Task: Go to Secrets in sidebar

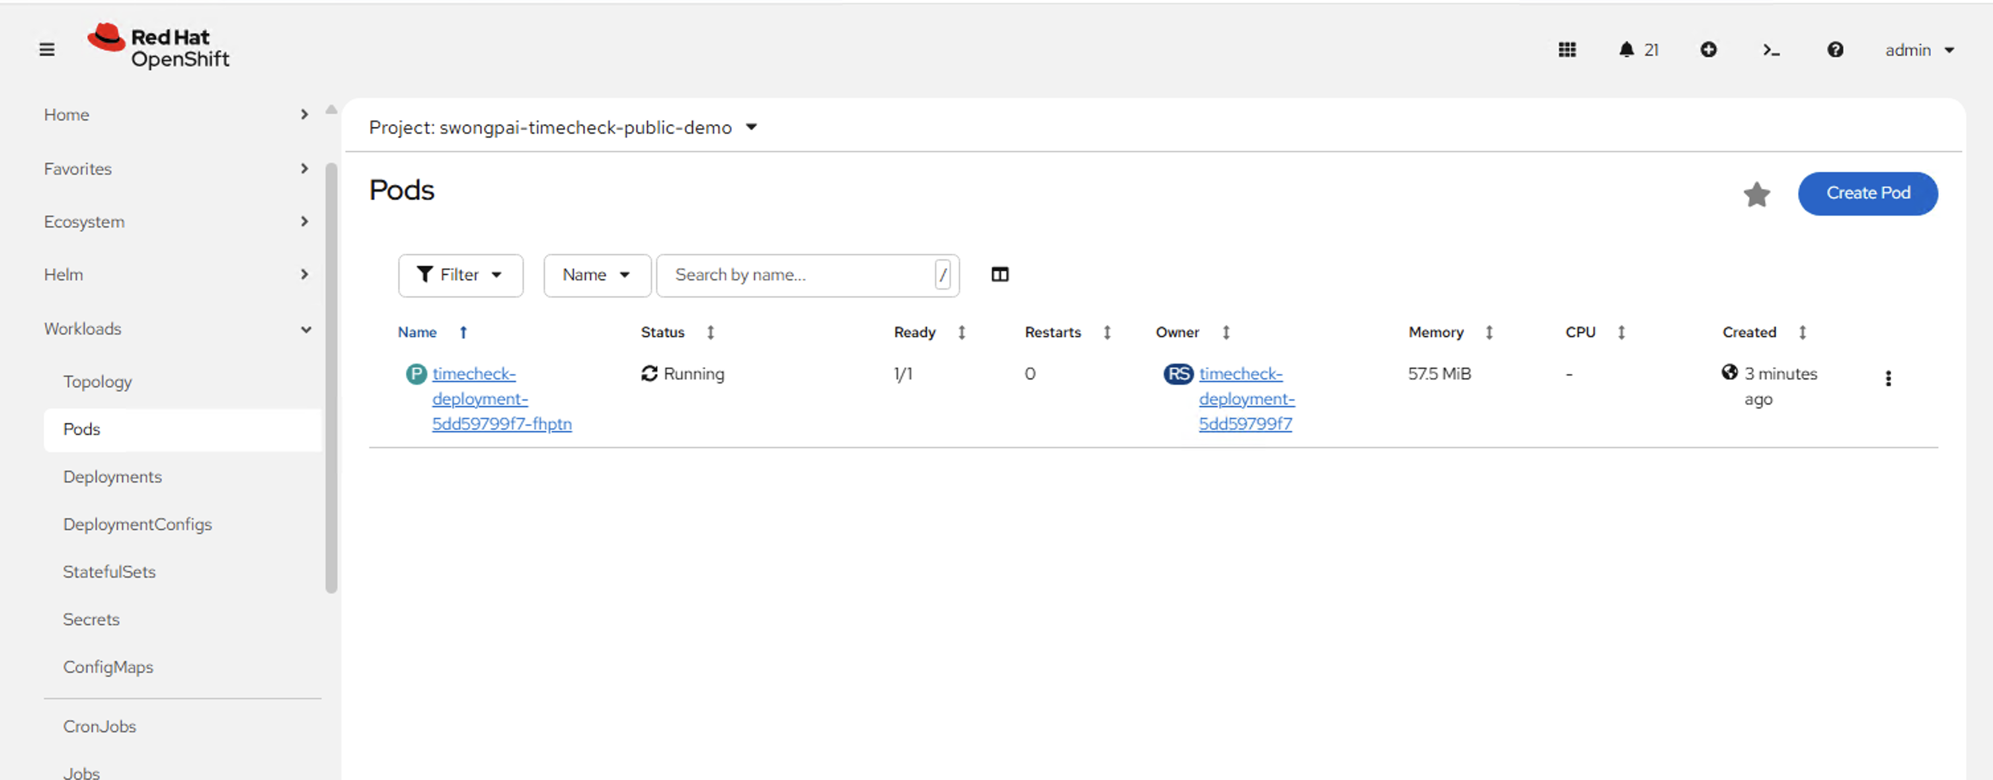Action: point(183,619)
